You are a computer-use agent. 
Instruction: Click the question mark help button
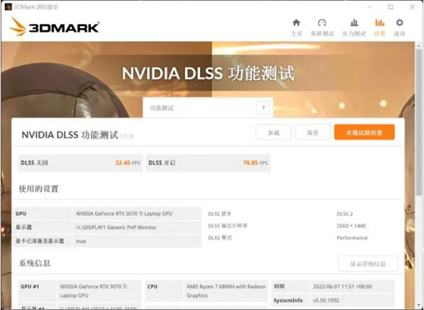click(x=264, y=108)
